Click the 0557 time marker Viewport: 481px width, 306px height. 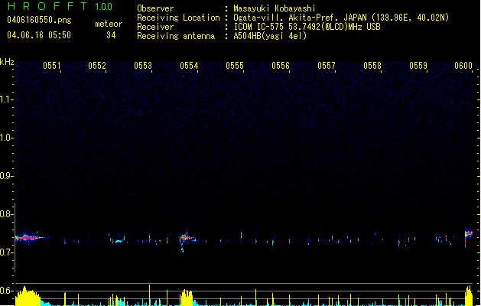(327, 66)
